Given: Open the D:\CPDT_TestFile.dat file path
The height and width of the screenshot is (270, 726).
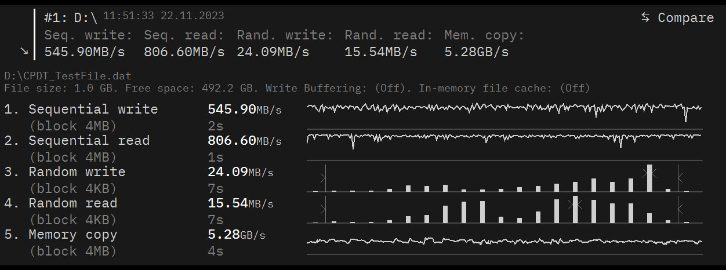Looking at the screenshot, I should coord(68,76).
